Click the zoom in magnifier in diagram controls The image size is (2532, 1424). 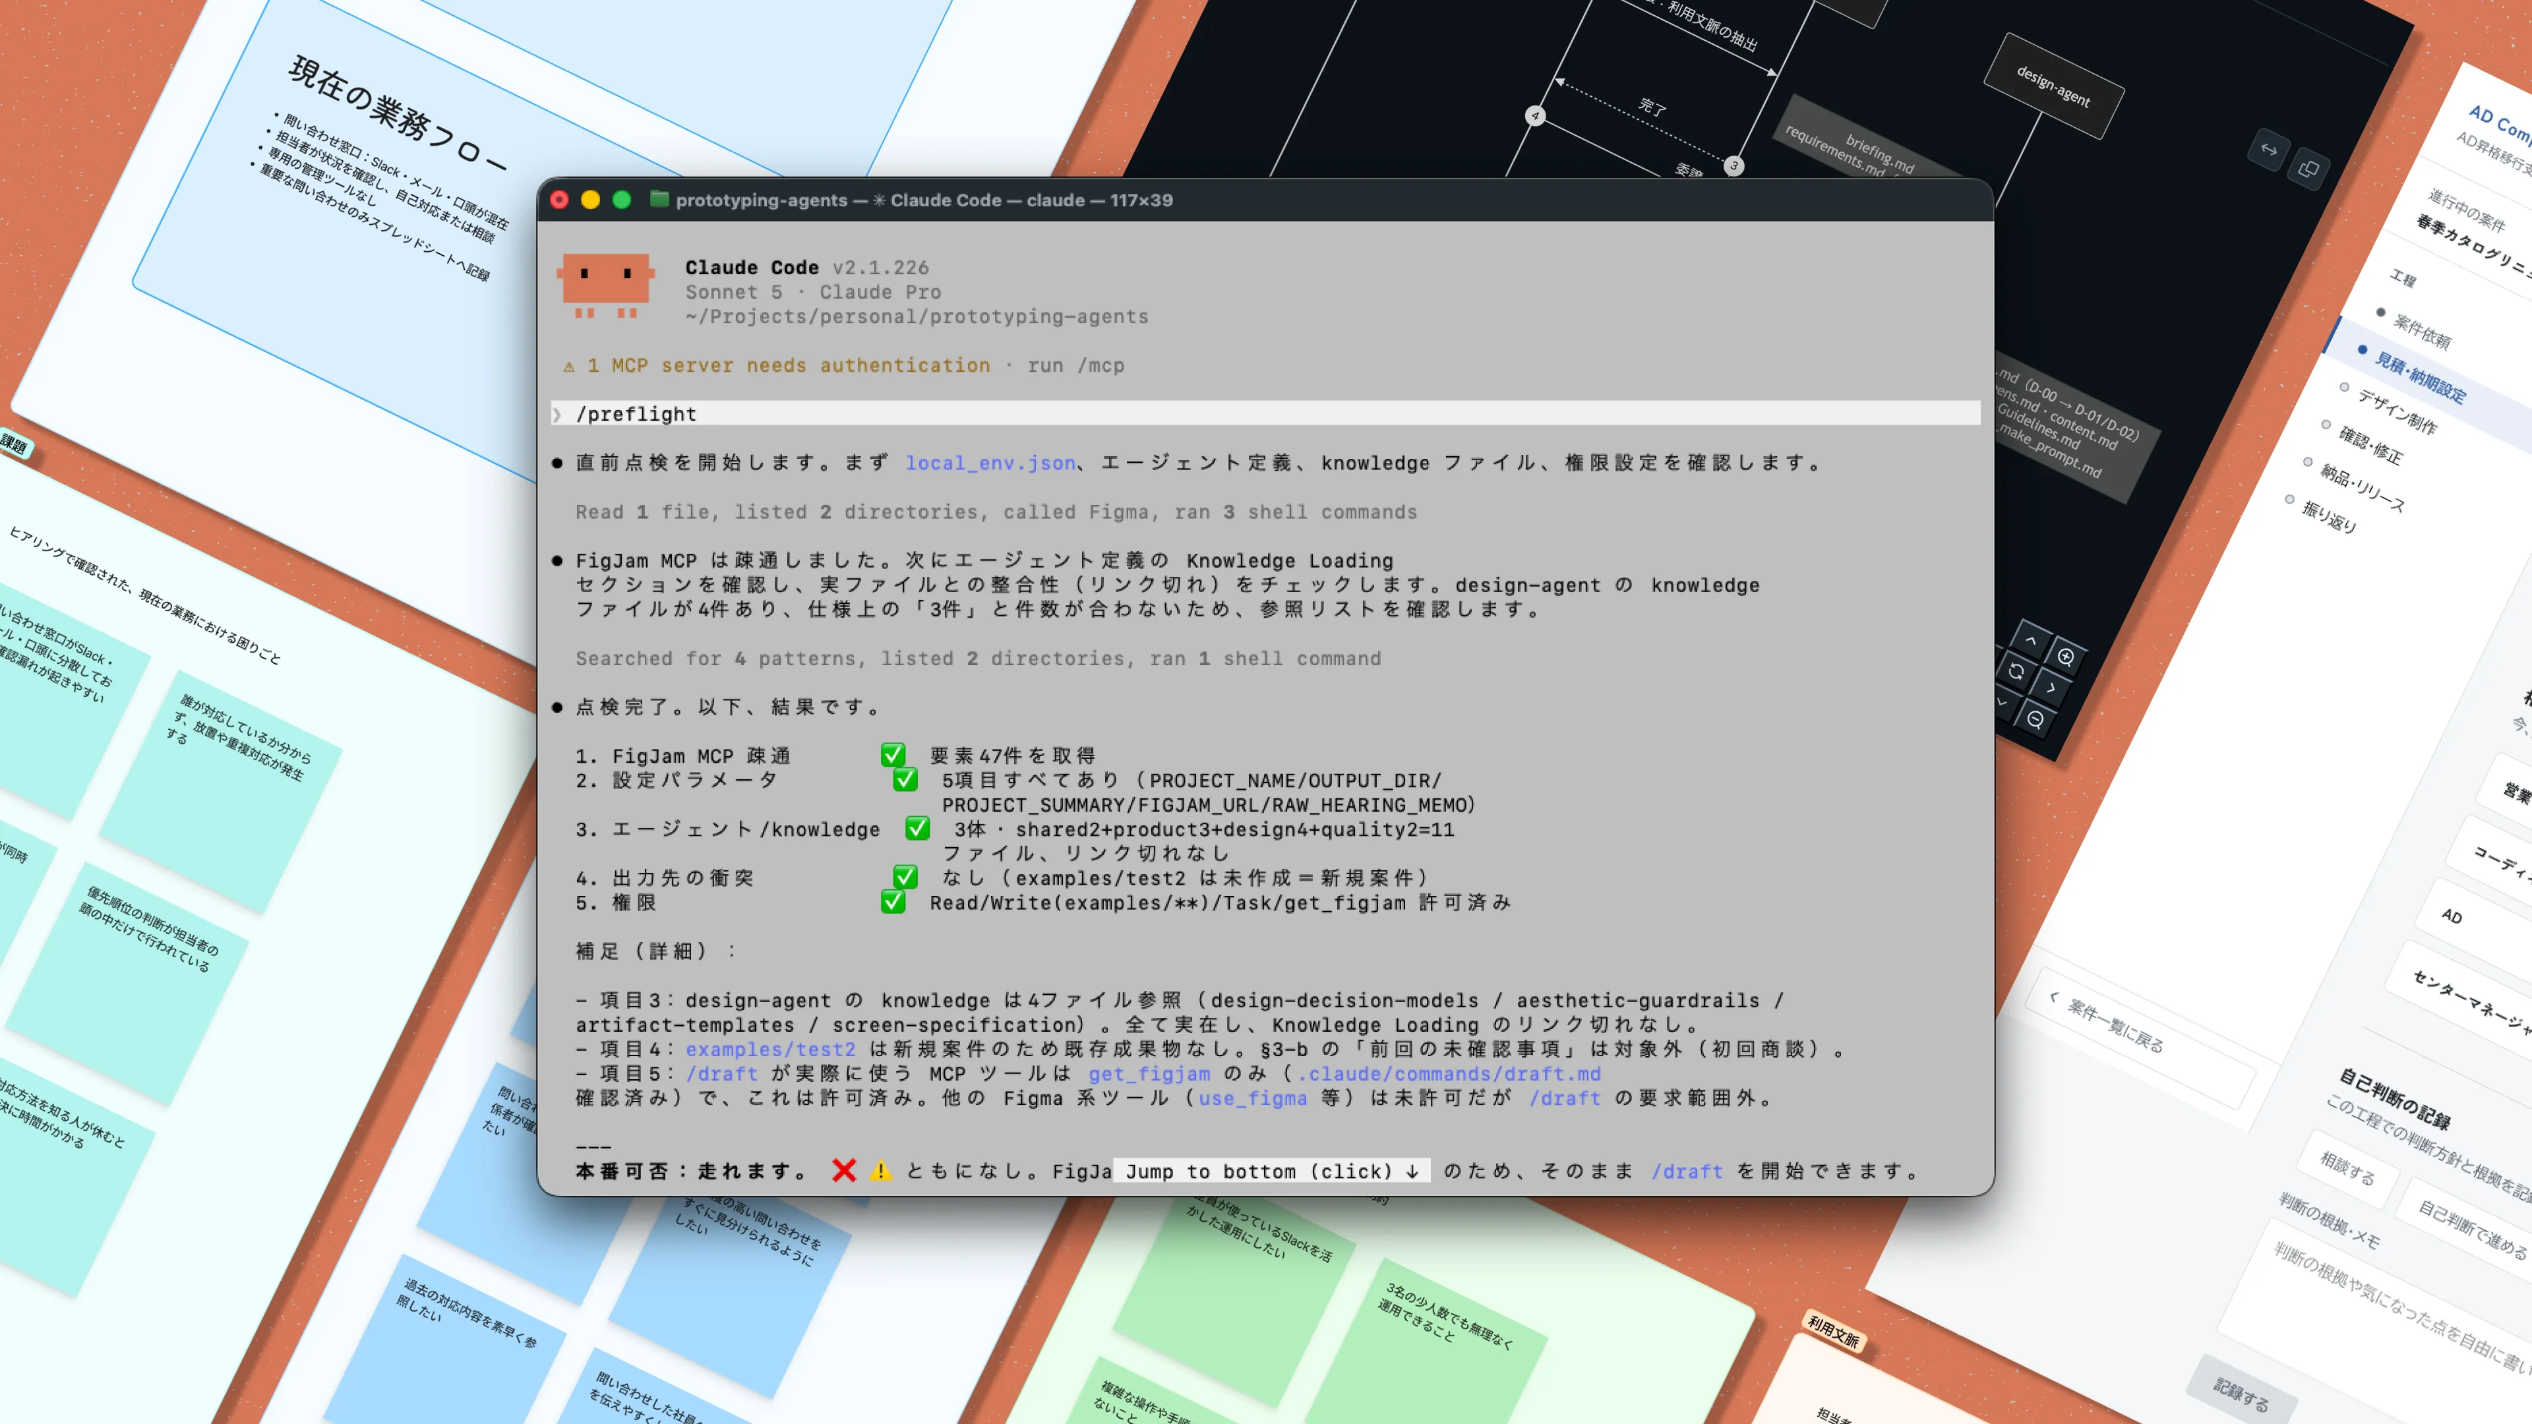coord(2065,657)
